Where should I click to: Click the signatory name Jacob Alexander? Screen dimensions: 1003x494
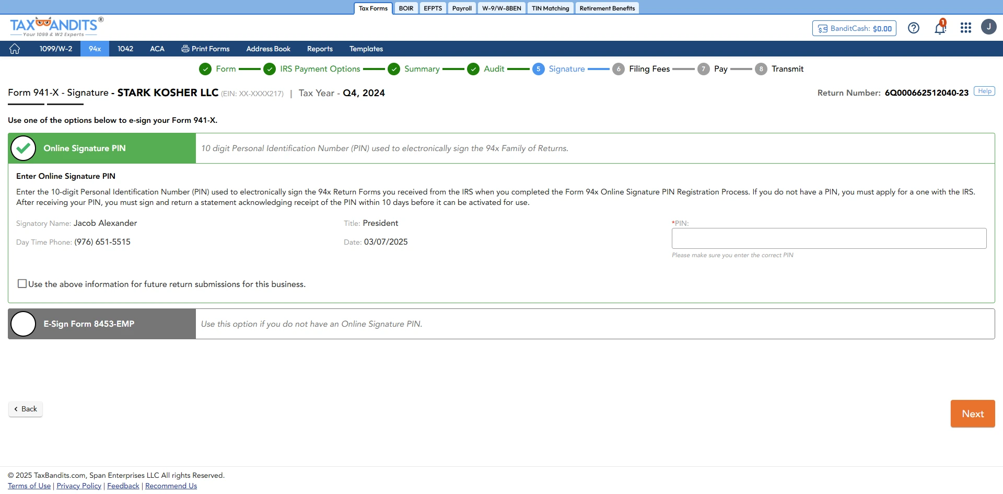tap(105, 223)
